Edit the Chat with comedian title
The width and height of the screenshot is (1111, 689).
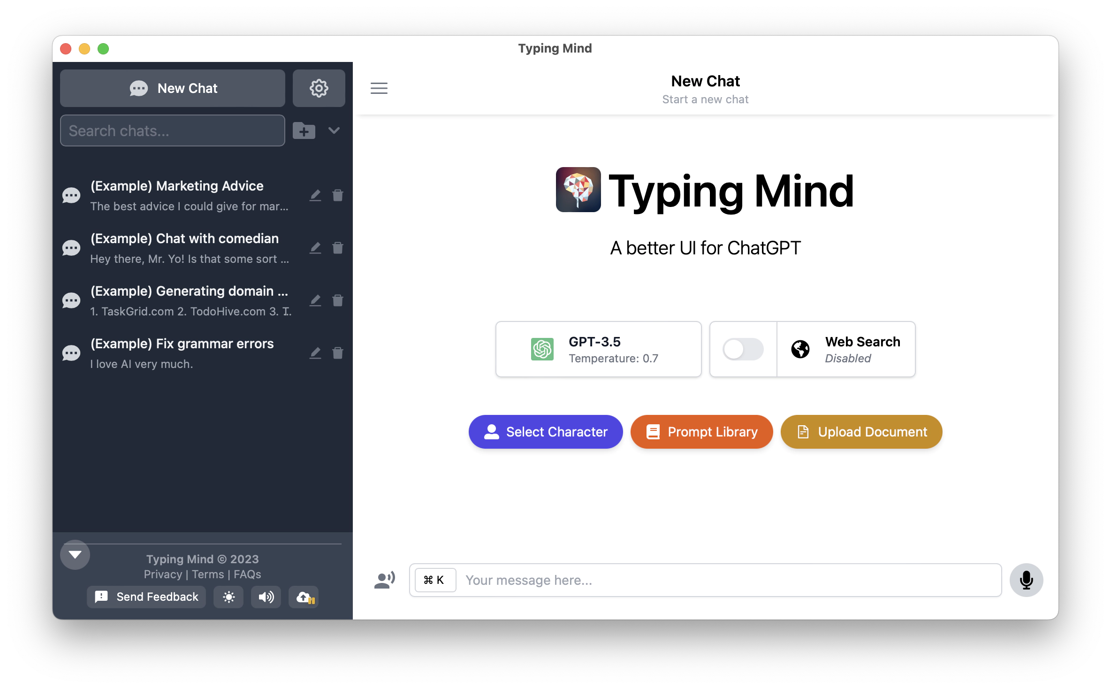coord(315,248)
